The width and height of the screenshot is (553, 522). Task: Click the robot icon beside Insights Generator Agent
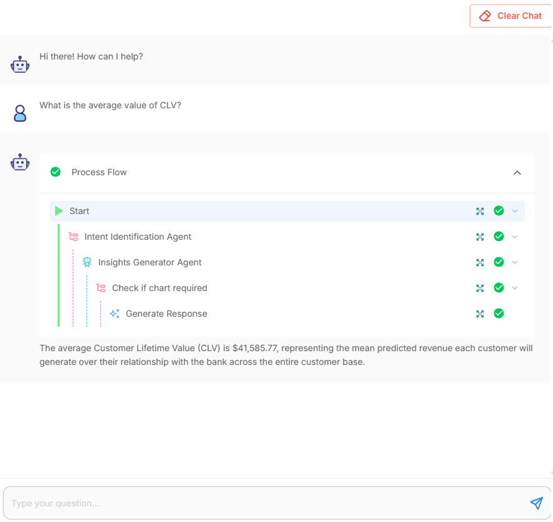point(87,262)
